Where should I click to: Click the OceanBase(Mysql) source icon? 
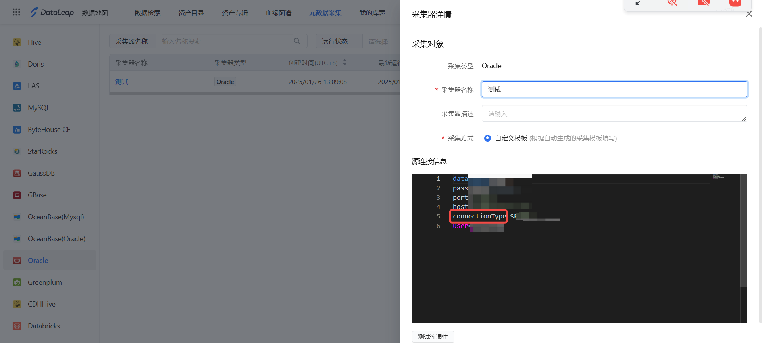[x=17, y=217]
